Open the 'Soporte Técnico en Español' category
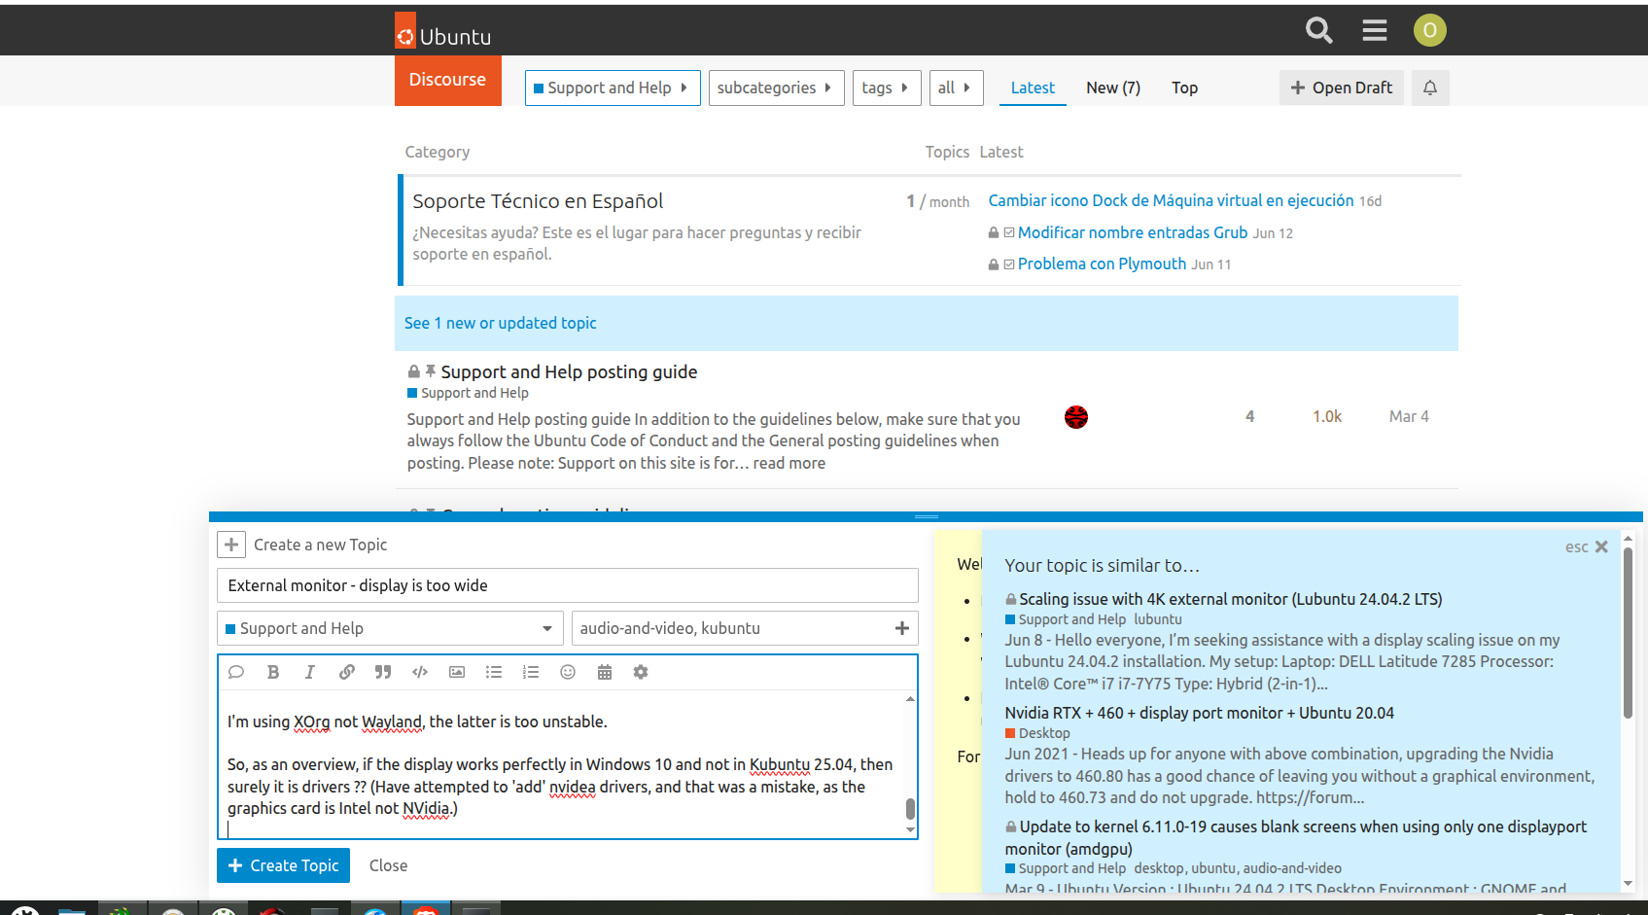This screenshot has height=915, width=1648. [538, 201]
